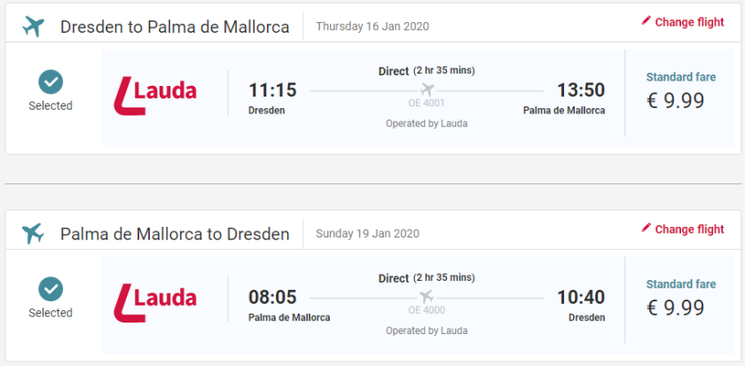Click the pencil icon for the return flight

click(646, 229)
